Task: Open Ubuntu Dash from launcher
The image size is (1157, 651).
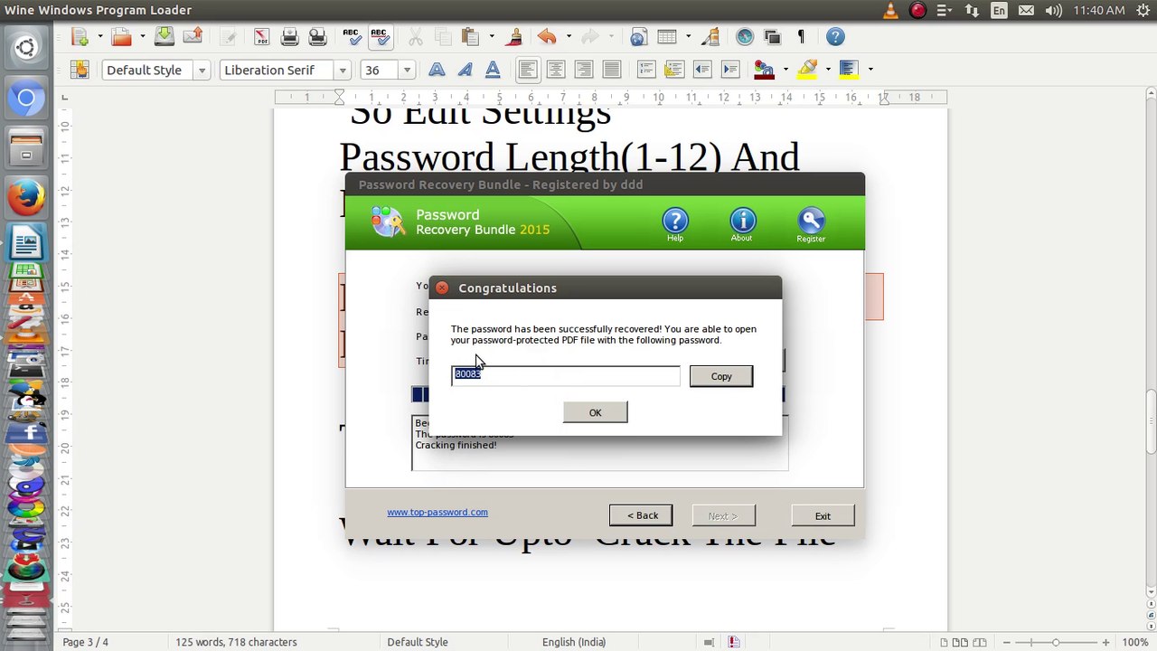Action: tap(26, 48)
